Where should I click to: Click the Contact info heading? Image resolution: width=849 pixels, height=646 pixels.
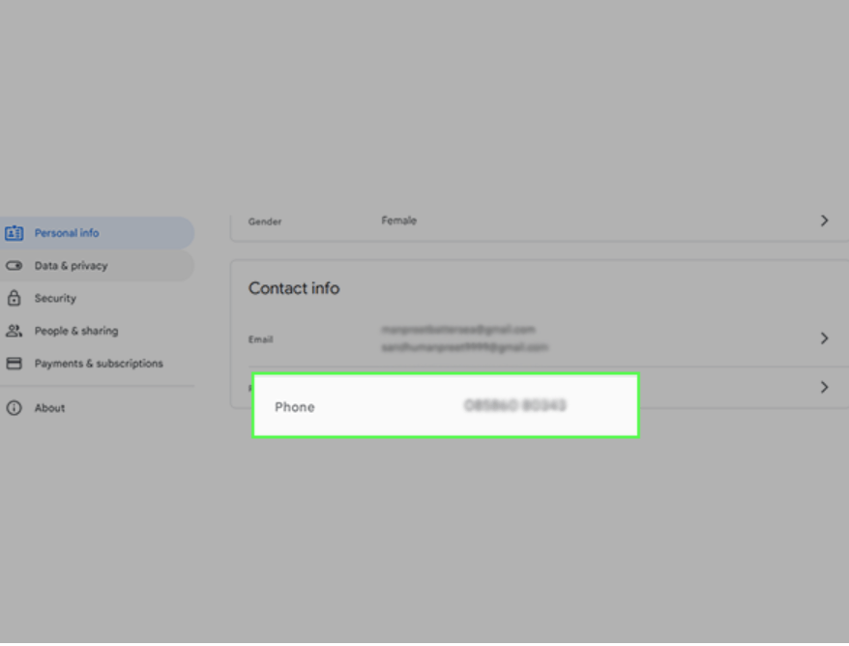[294, 288]
